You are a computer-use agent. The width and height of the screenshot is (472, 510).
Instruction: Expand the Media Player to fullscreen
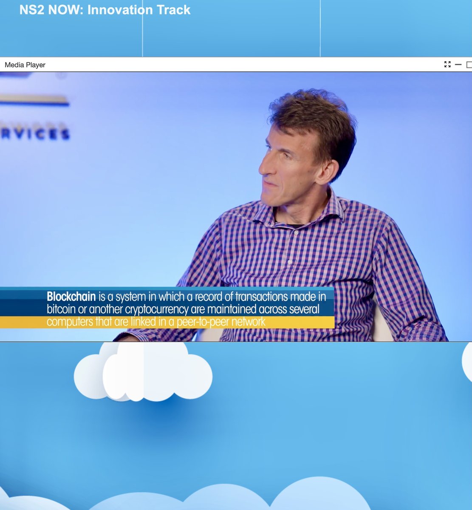[447, 65]
